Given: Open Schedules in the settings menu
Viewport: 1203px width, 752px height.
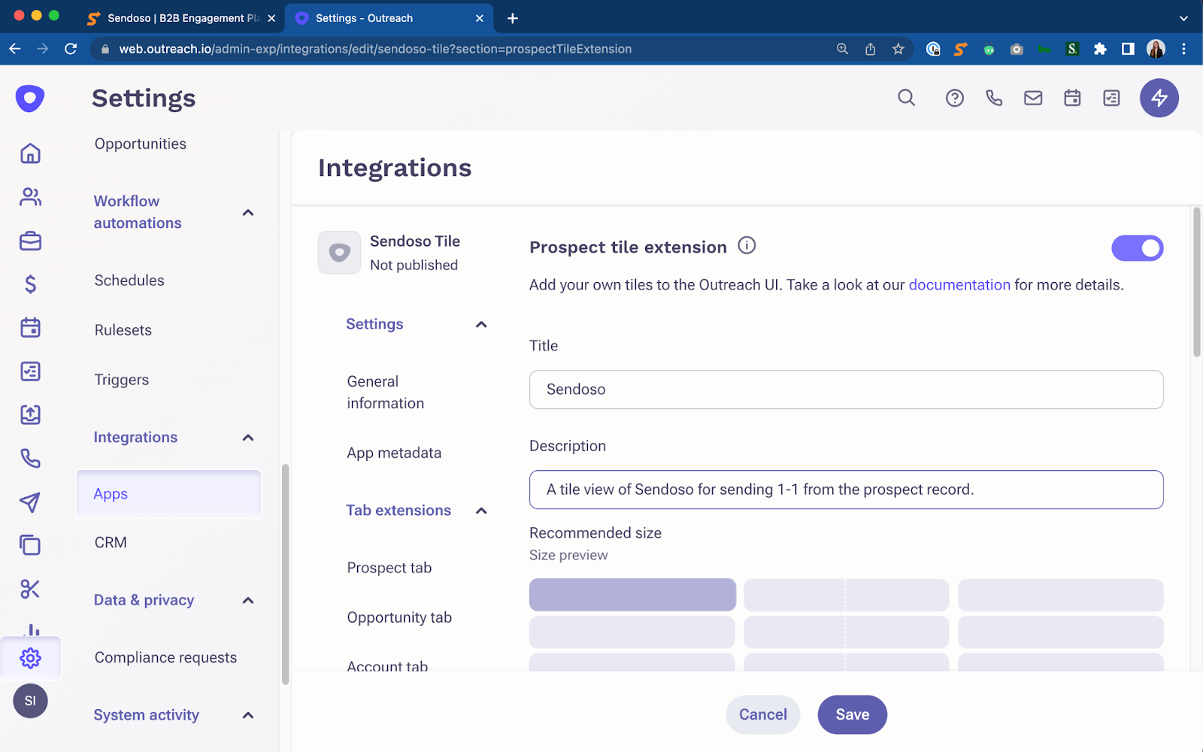Looking at the screenshot, I should 129,280.
